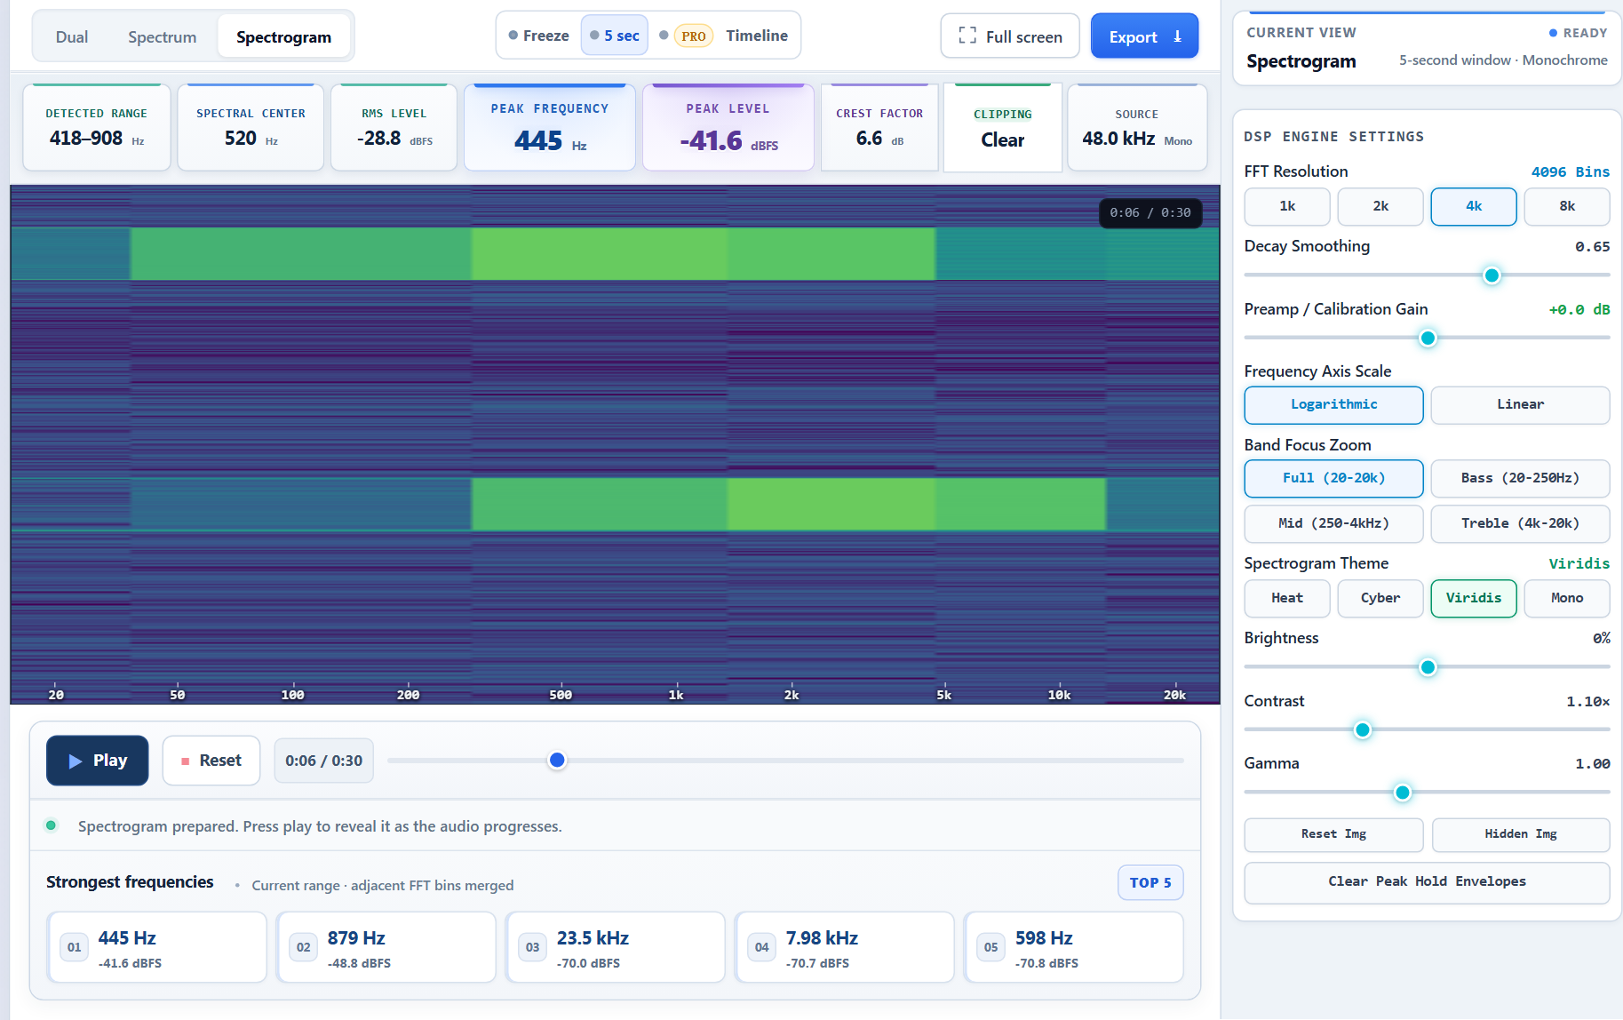Click the Full screen button
The image size is (1623, 1020).
point(1010,36)
